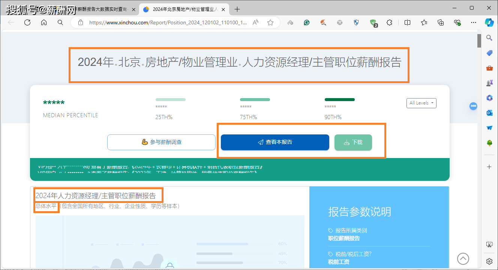The height and width of the screenshot is (270, 498).
Task: Click the 参与薪酬调查 button
Action: click(161, 142)
